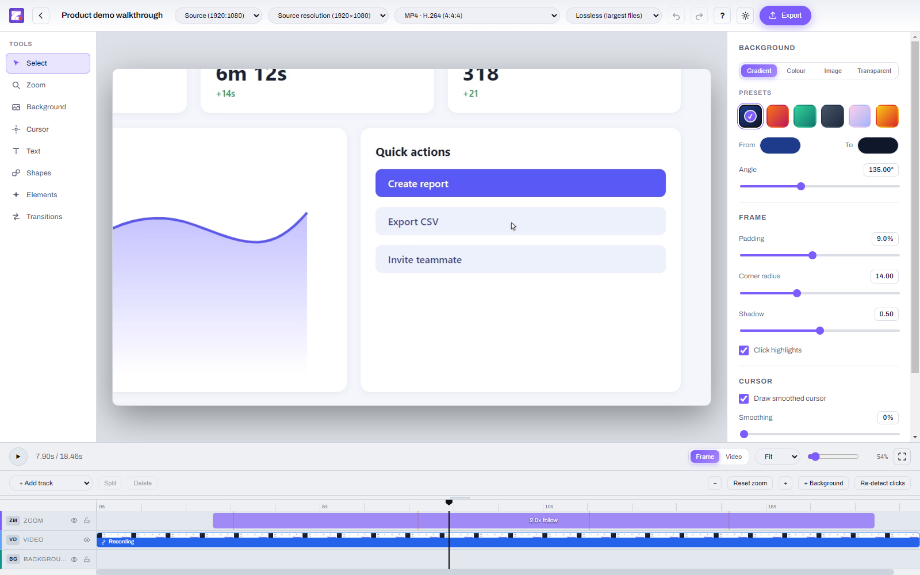Select the Zoom tool
The height and width of the screenshot is (575, 920).
point(48,85)
